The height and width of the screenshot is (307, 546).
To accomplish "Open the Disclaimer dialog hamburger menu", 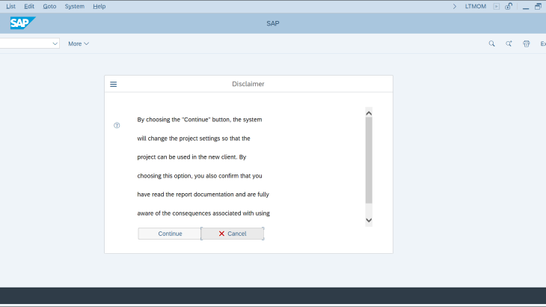I will coord(114,85).
